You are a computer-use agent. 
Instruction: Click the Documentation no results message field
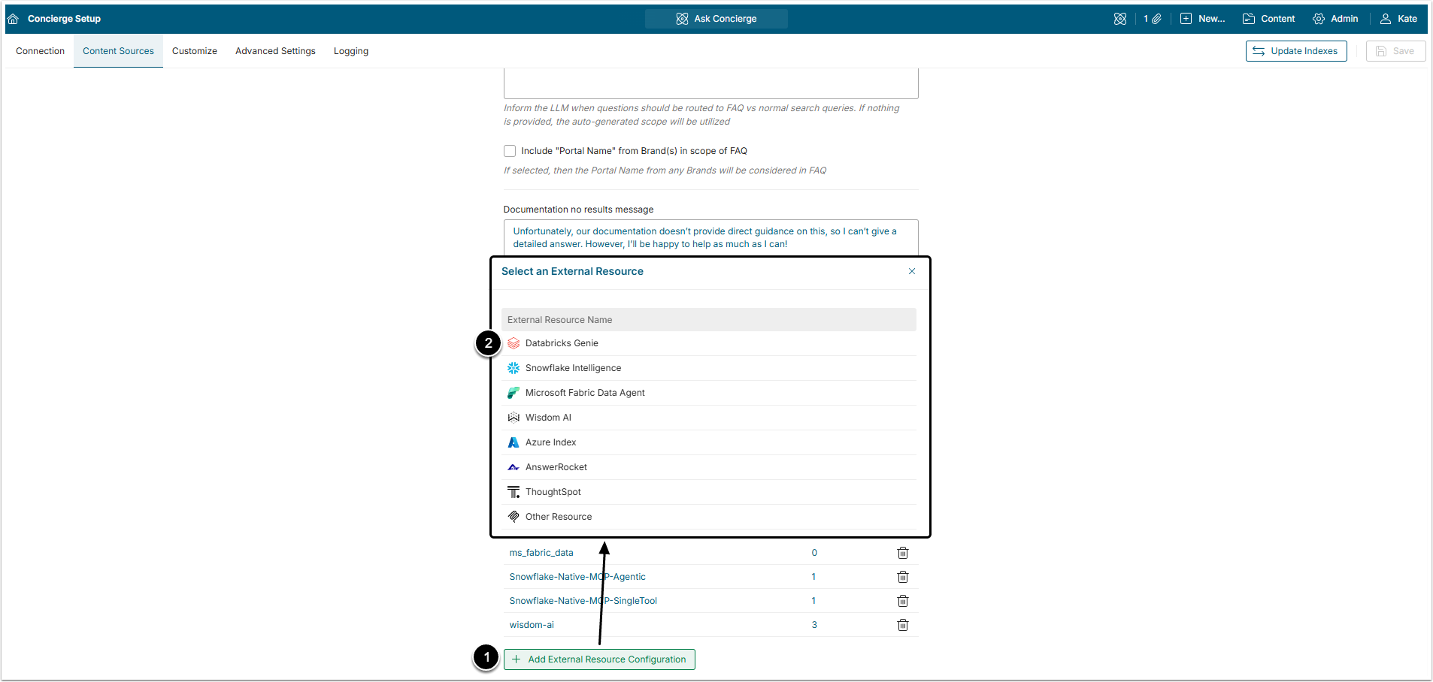pos(710,237)
